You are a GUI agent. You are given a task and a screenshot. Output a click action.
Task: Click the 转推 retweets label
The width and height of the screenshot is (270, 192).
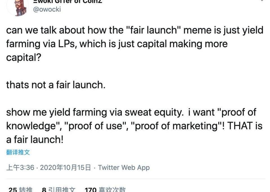[x=26, y=189]
